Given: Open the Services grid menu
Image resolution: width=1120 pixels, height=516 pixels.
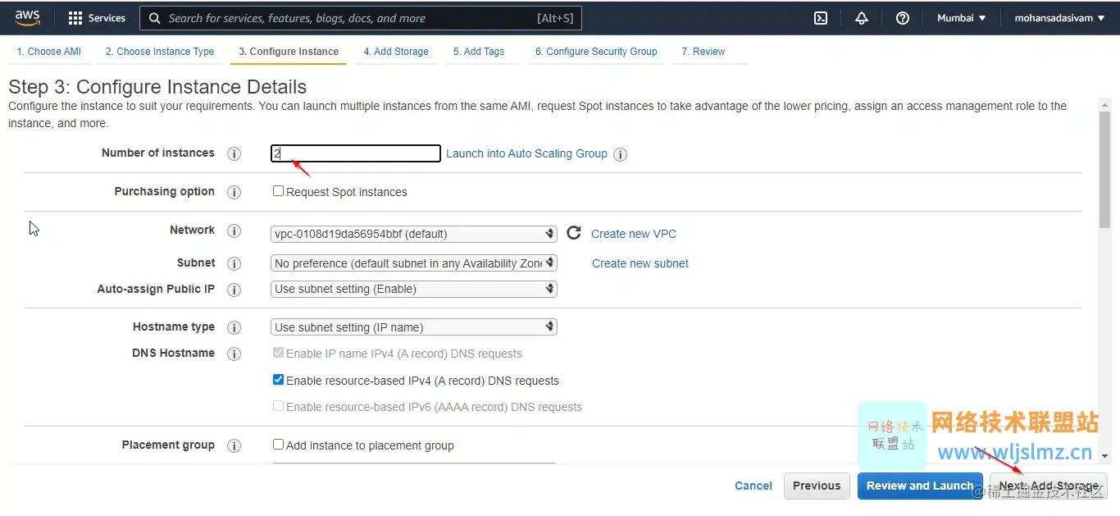Looking at the screenshot, I should (97, 18).
